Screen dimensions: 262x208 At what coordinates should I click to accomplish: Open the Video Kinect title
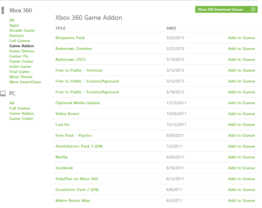pos(67,114)
